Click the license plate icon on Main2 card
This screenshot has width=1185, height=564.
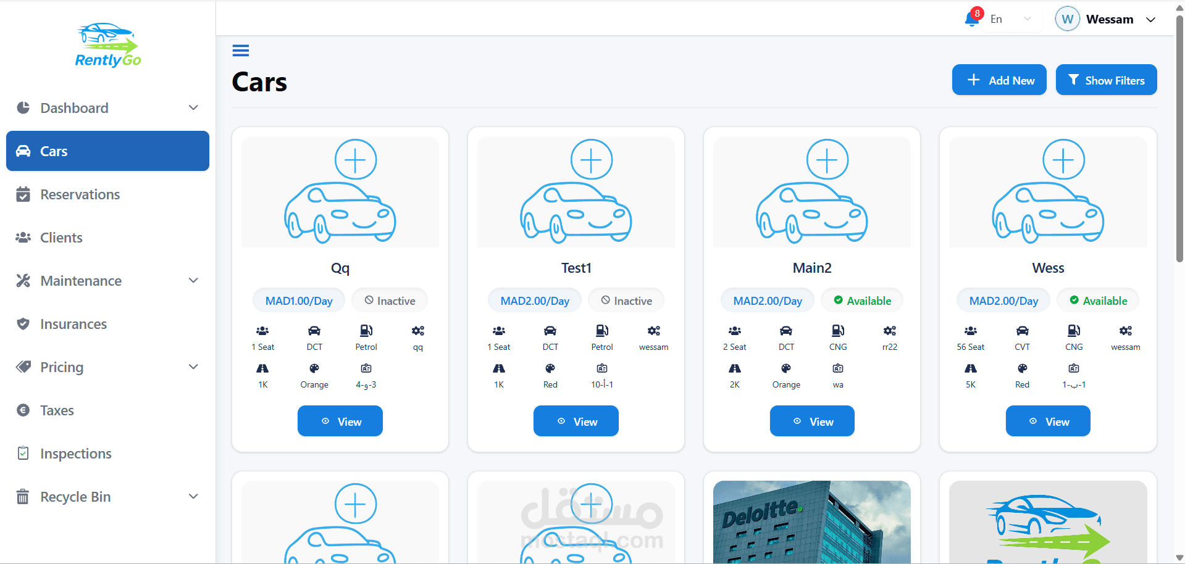click(x=838, y=368)
